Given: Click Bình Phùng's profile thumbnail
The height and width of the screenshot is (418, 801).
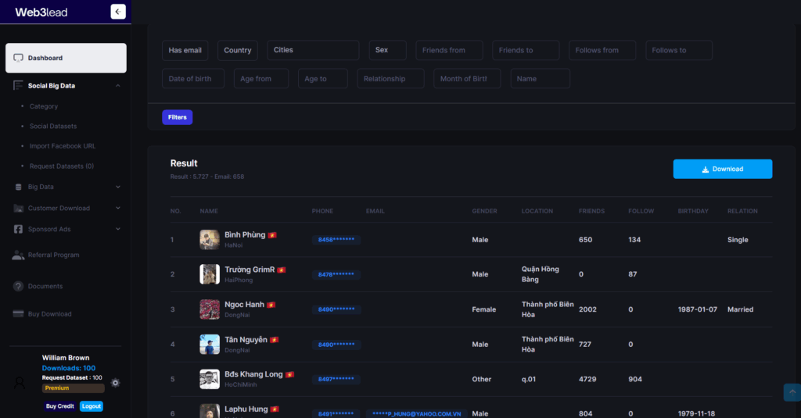Looking at the screenshot, I should pyautogui.click(x=210, y=239).
